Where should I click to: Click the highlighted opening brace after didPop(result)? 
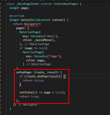pyautogui.click(x=64, y=77)
